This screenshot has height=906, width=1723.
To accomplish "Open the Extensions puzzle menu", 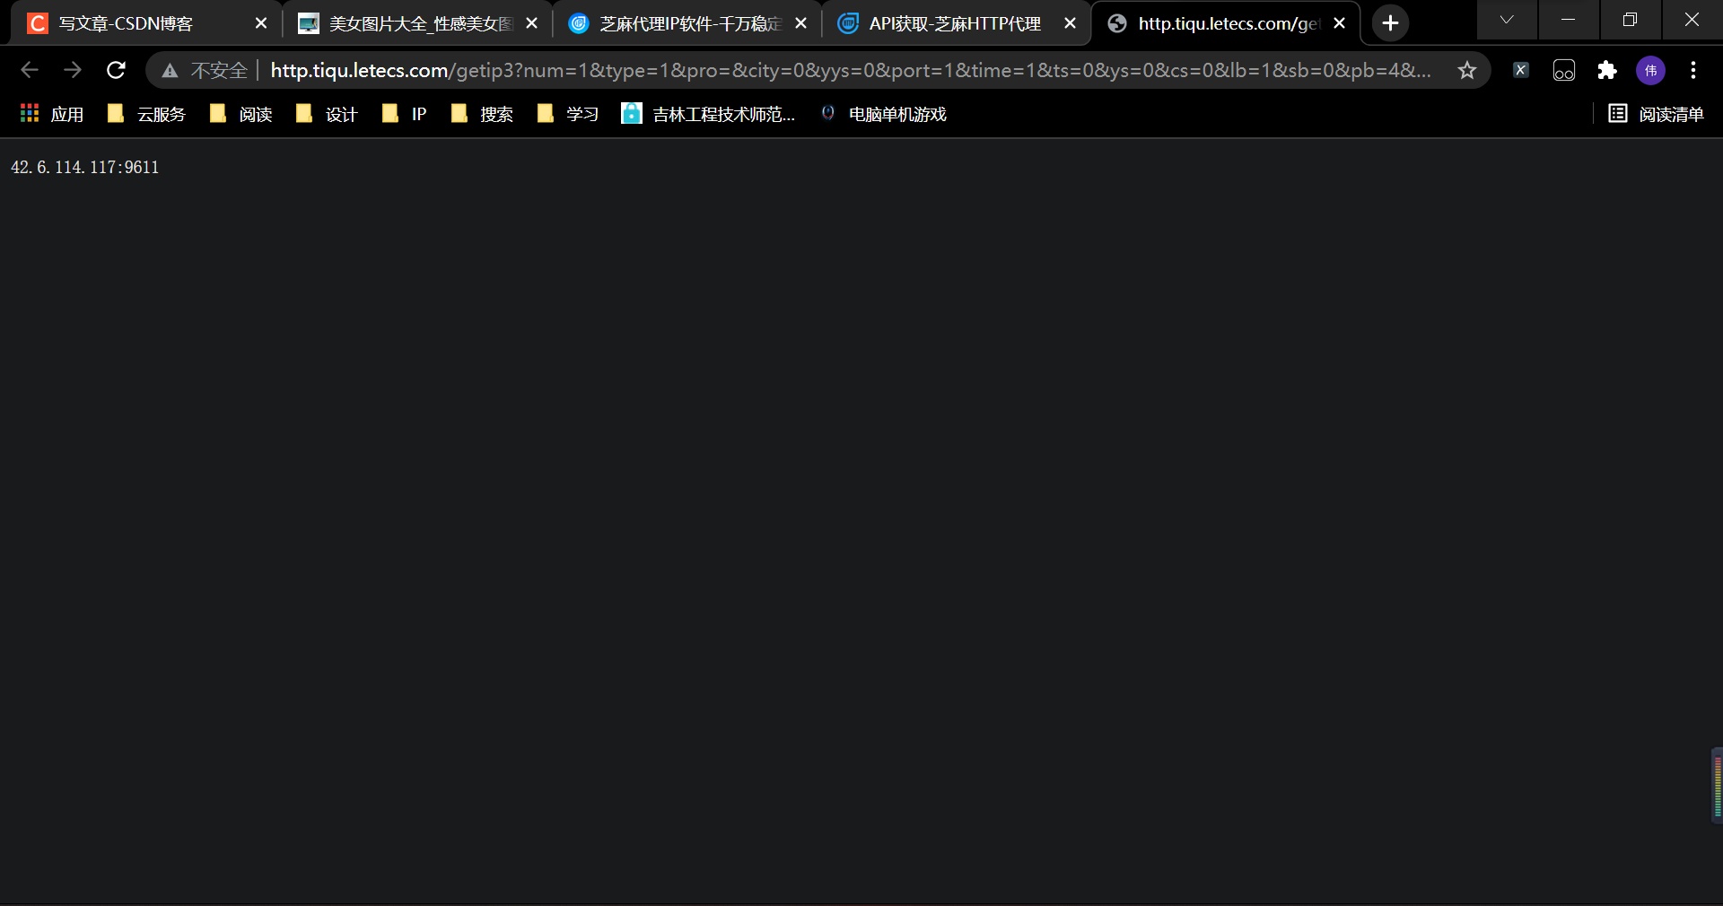I will 1606,70.
